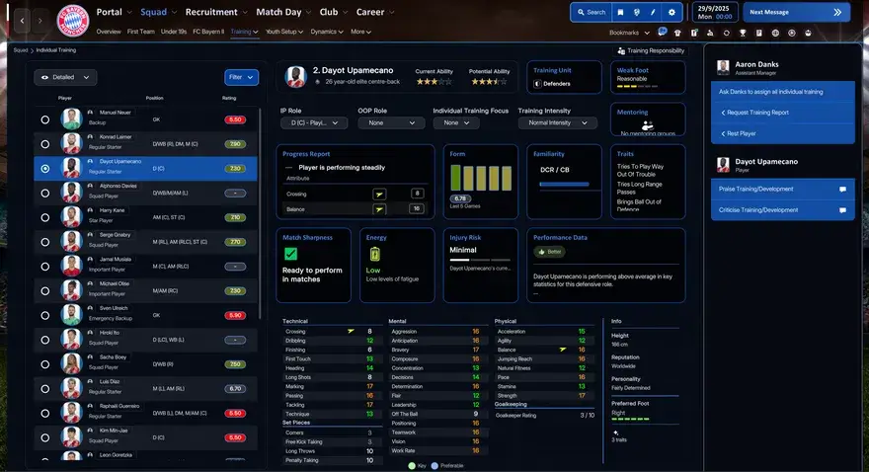Select Michael Olise radio button
This screenshot has width=869, height=472.
click(x=44, y=291)
